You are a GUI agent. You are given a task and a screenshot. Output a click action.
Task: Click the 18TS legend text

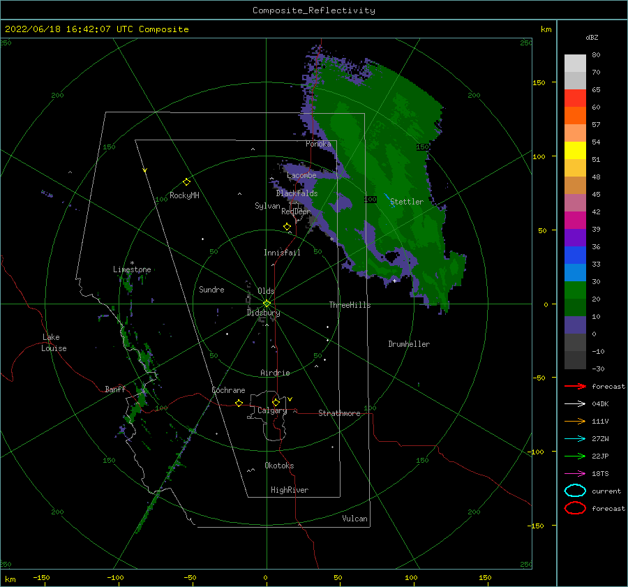(600, 474)
